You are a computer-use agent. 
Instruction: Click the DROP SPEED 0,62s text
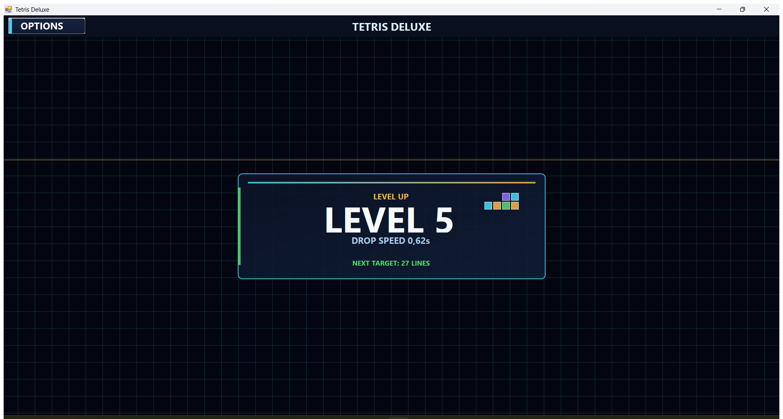coord(391,241)
